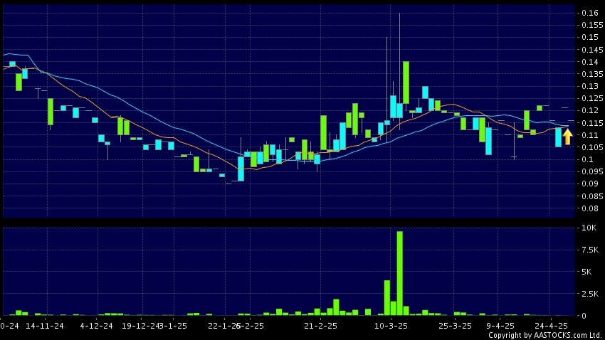Image resolution: width=605 pixels, height=340 pixels.
Task: Click the 21-2-25 date label
Action: pyautogui.click(x=320, y=326)
